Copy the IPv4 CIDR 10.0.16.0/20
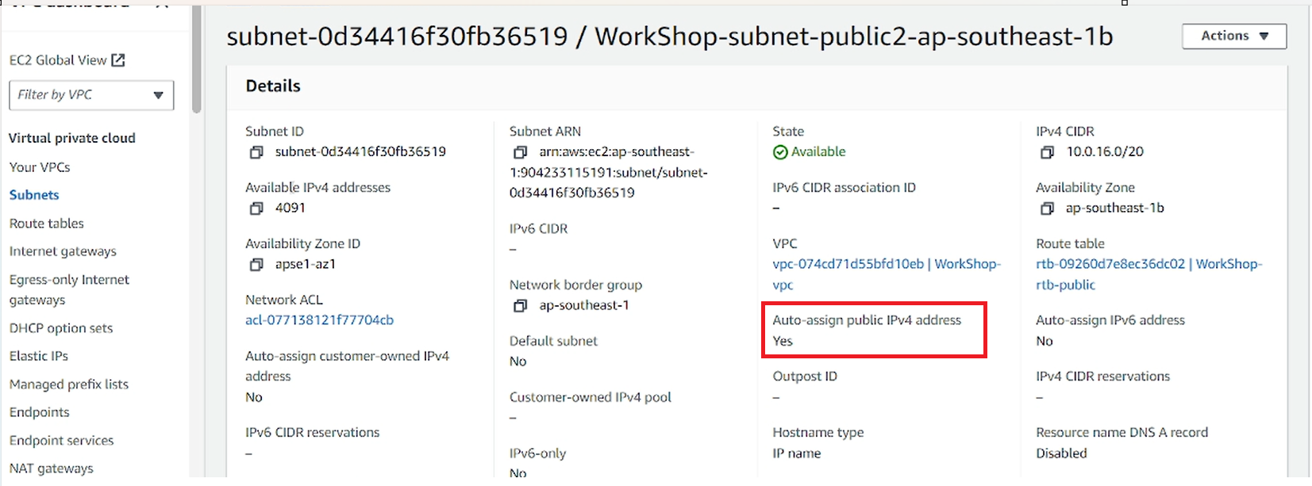The image size is (1312, 486). coord(1047,152)
